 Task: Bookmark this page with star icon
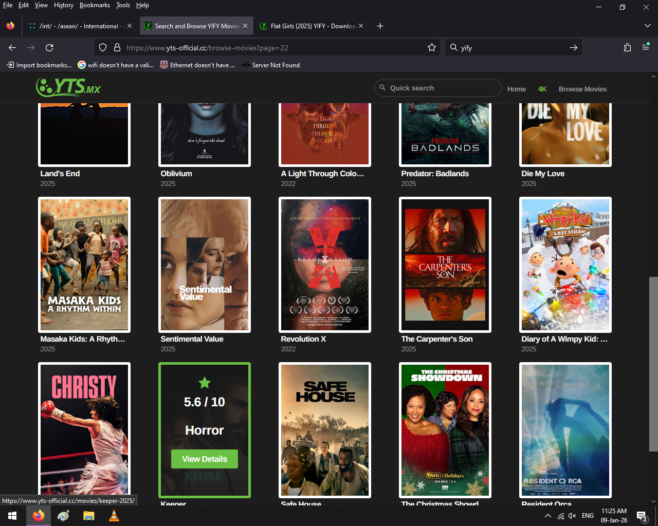(x=432, y=48)
